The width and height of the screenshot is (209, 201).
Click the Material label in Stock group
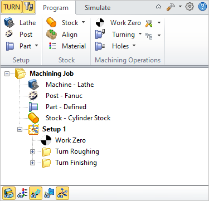74,46
